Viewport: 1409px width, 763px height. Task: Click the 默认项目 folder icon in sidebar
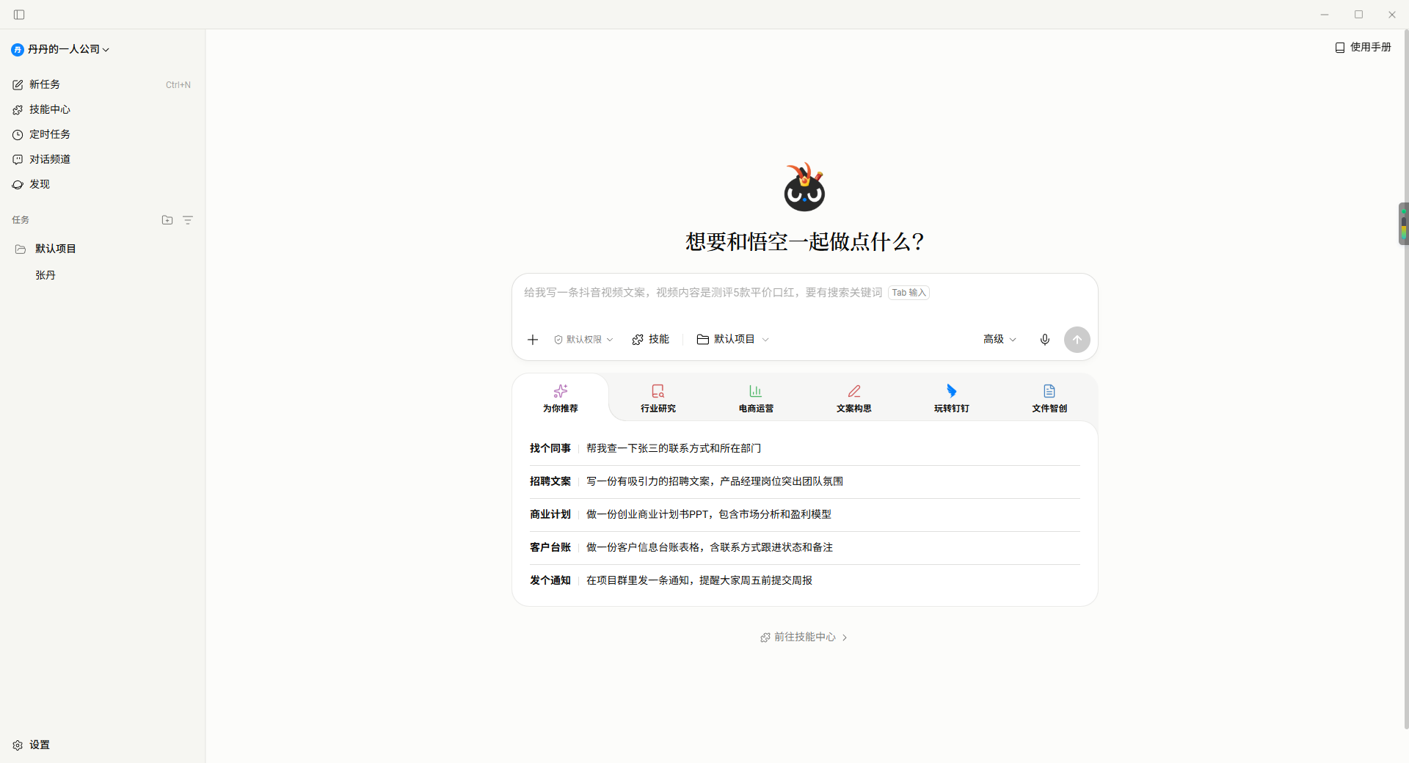coord(21,249)
